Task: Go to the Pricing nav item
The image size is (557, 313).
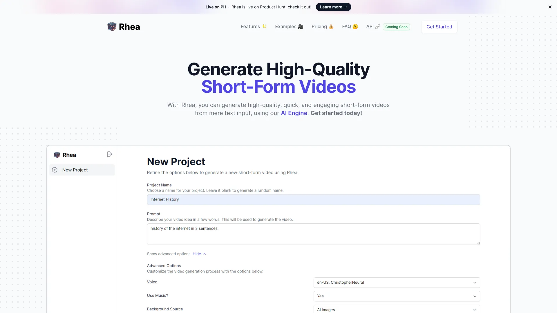Action: point(322,27)
